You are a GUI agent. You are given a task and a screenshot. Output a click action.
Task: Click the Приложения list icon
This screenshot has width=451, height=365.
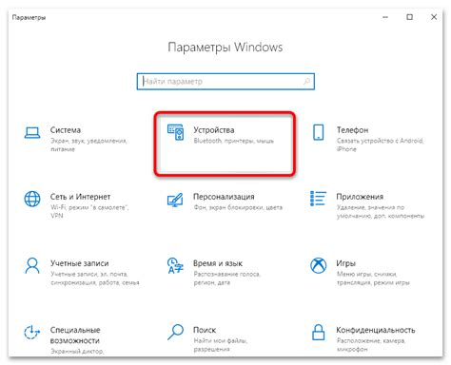(x=318, y=199)
